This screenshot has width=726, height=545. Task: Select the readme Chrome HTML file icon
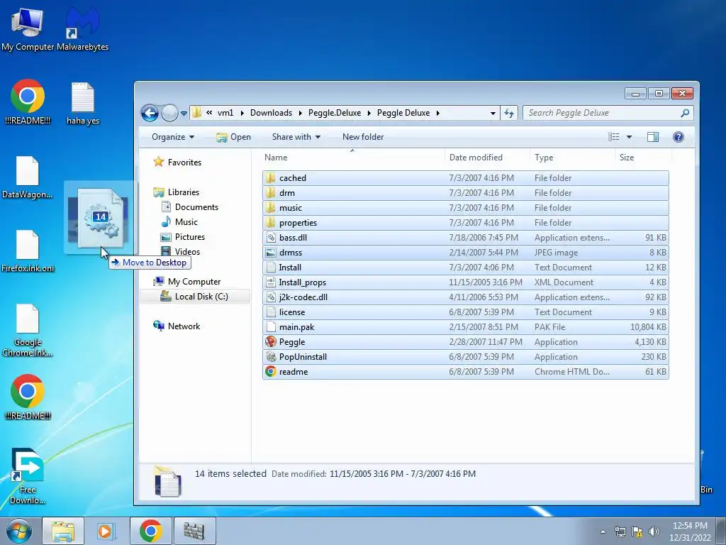tap(270, 371)
